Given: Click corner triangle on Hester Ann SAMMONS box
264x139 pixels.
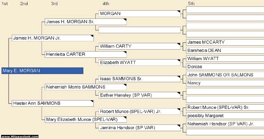Looking at the screenshot, I should pos(92,101).
